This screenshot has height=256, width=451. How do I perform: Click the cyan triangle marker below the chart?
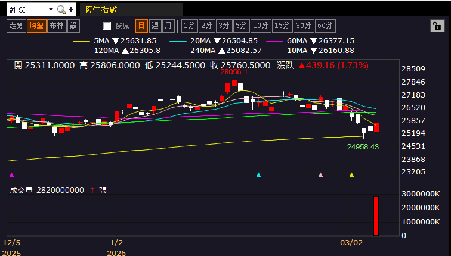tap(258, 175)
